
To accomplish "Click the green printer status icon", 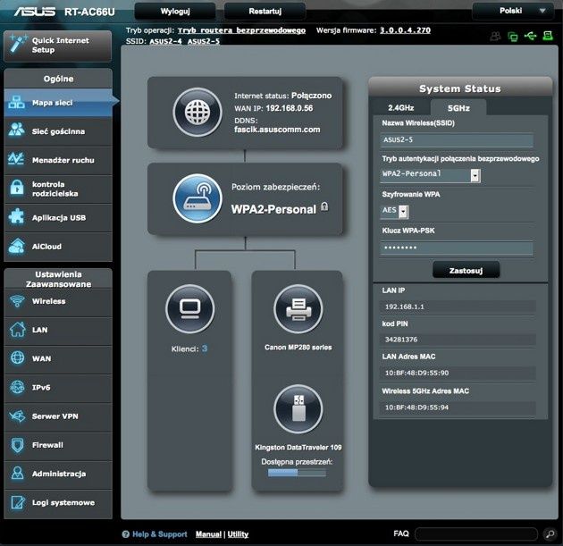I will [x=548, y=36].
